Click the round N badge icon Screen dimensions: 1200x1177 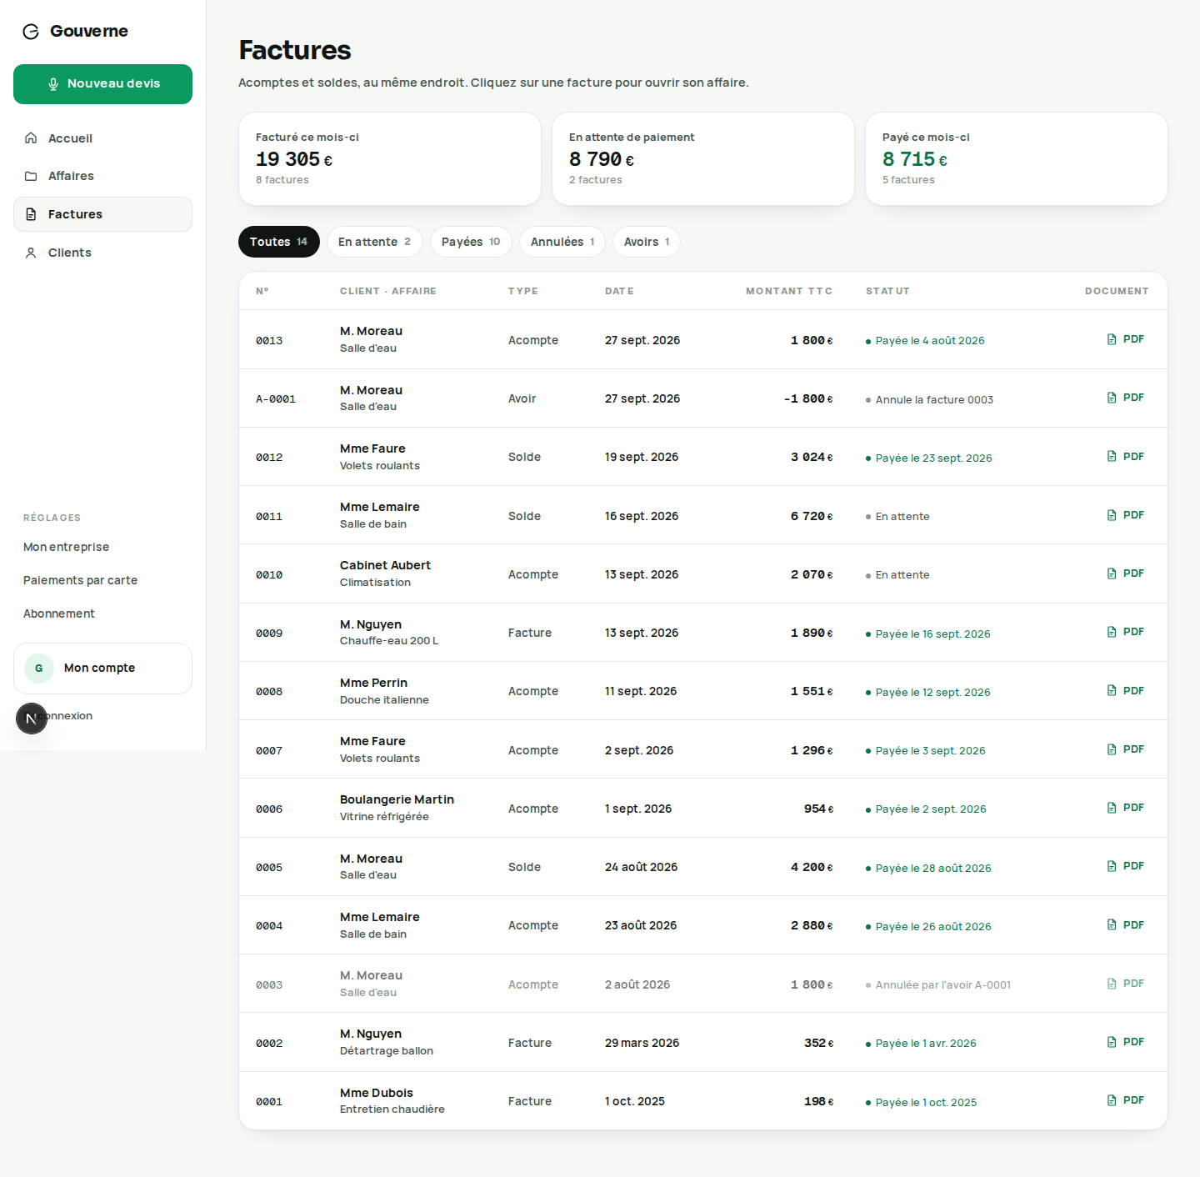click(x=32, y=719)
